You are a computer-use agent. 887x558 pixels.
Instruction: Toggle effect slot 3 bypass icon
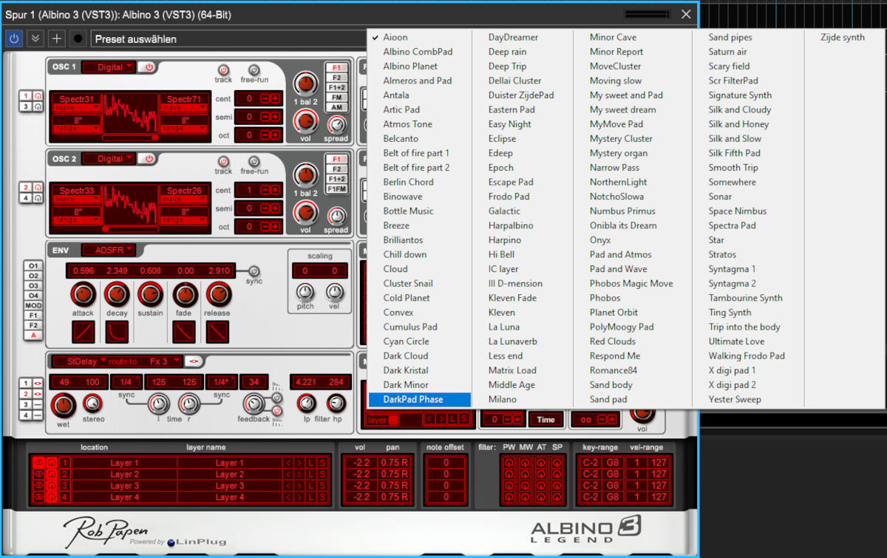point(37,404)
